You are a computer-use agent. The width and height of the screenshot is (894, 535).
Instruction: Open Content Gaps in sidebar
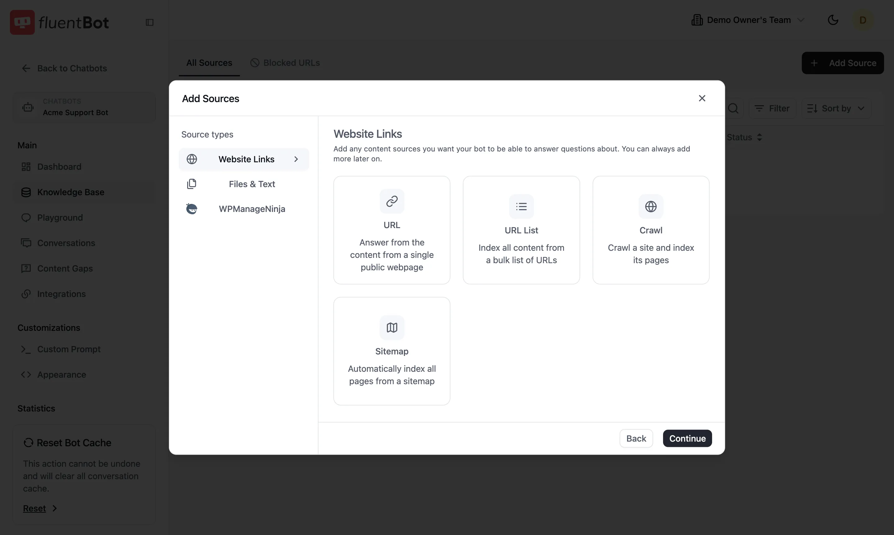click(x=84, y=268)
